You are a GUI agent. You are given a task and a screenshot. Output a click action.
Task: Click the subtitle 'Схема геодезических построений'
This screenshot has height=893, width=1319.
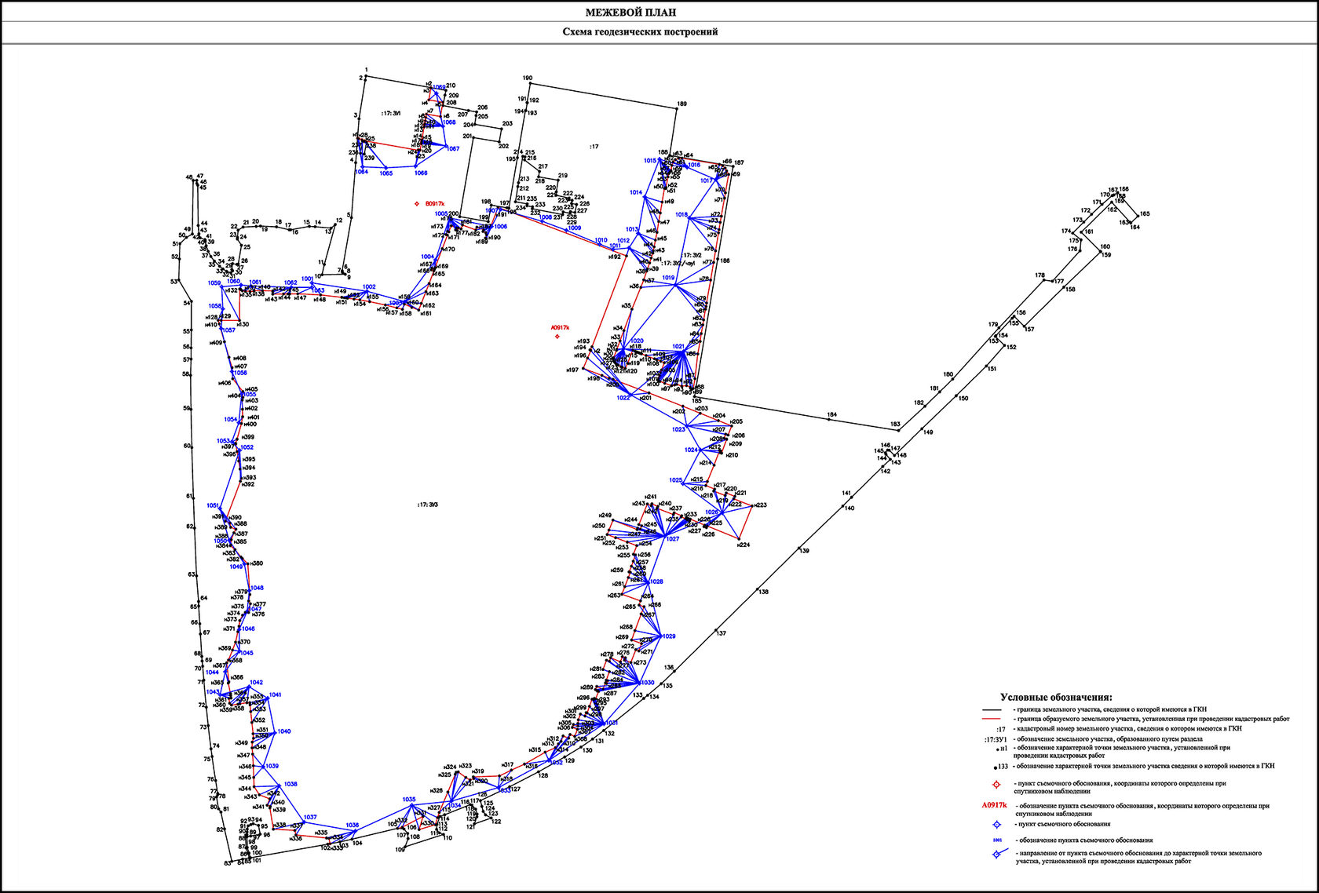640,32
